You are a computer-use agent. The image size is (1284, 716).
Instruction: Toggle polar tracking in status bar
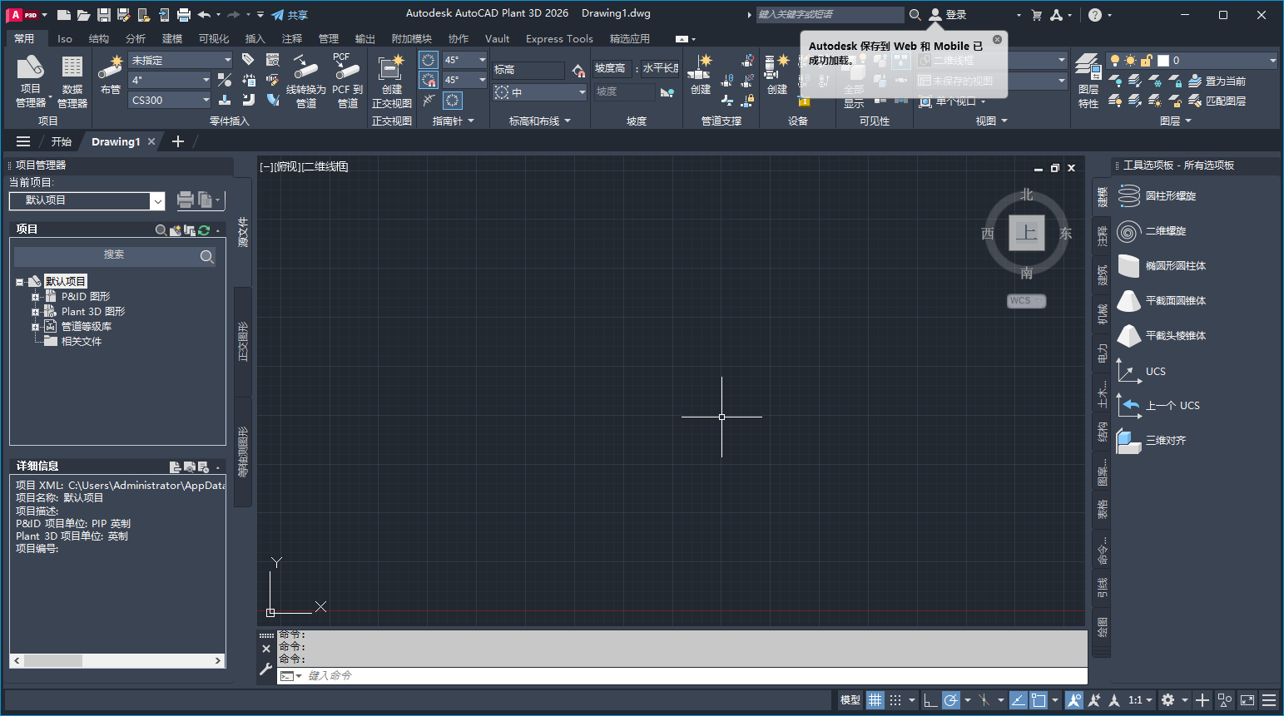(x=951, y=700)
